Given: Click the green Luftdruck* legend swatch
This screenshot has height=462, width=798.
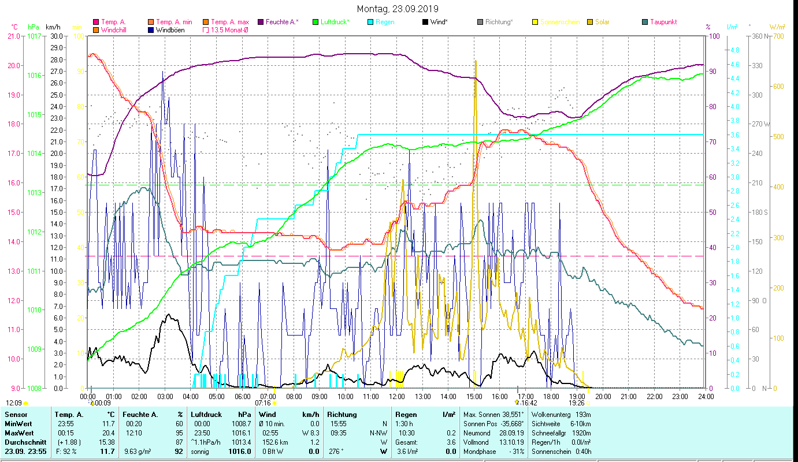Looking at the screenshot, I should click(316, 22).
